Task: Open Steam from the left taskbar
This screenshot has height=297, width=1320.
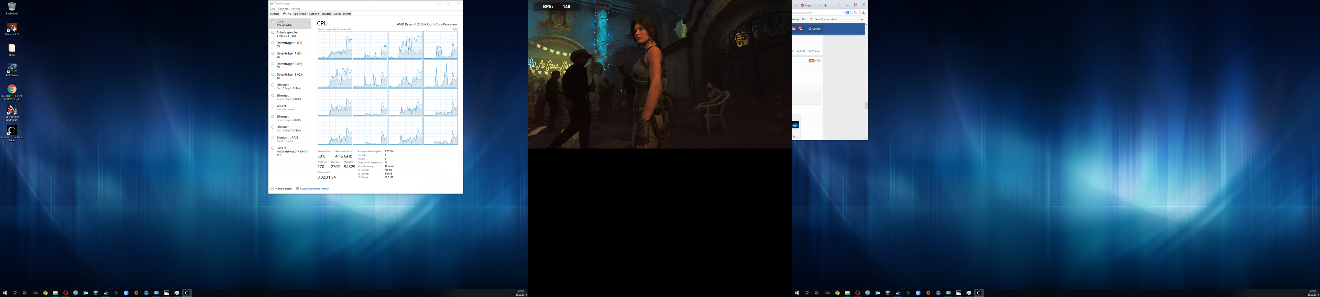Action: click(106, 293)
